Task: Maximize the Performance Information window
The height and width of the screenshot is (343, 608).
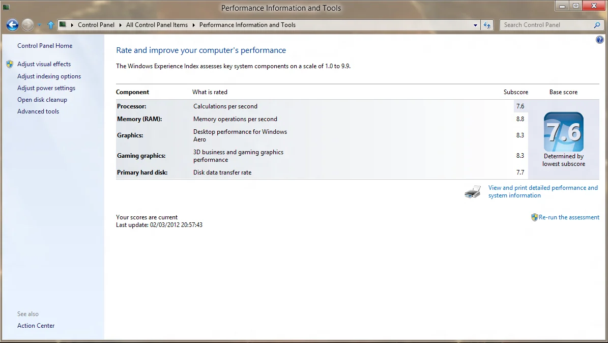Action: [x=576, y=6]
